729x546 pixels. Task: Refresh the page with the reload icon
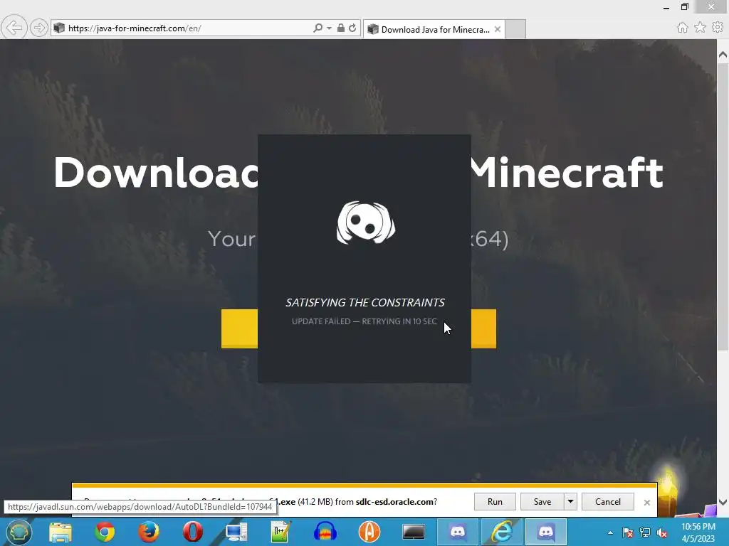[352, 28]
